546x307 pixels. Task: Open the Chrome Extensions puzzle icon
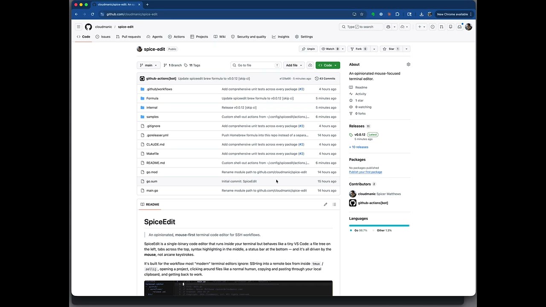[x=398, y=14]
